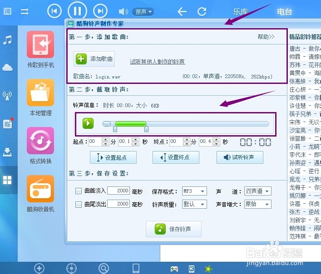Open the temporary list sidebar icon

8,123
